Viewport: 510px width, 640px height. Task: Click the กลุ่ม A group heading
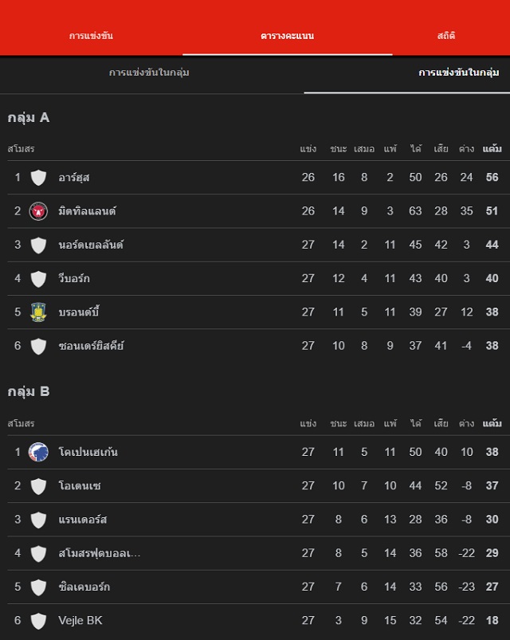pos(29,117)
